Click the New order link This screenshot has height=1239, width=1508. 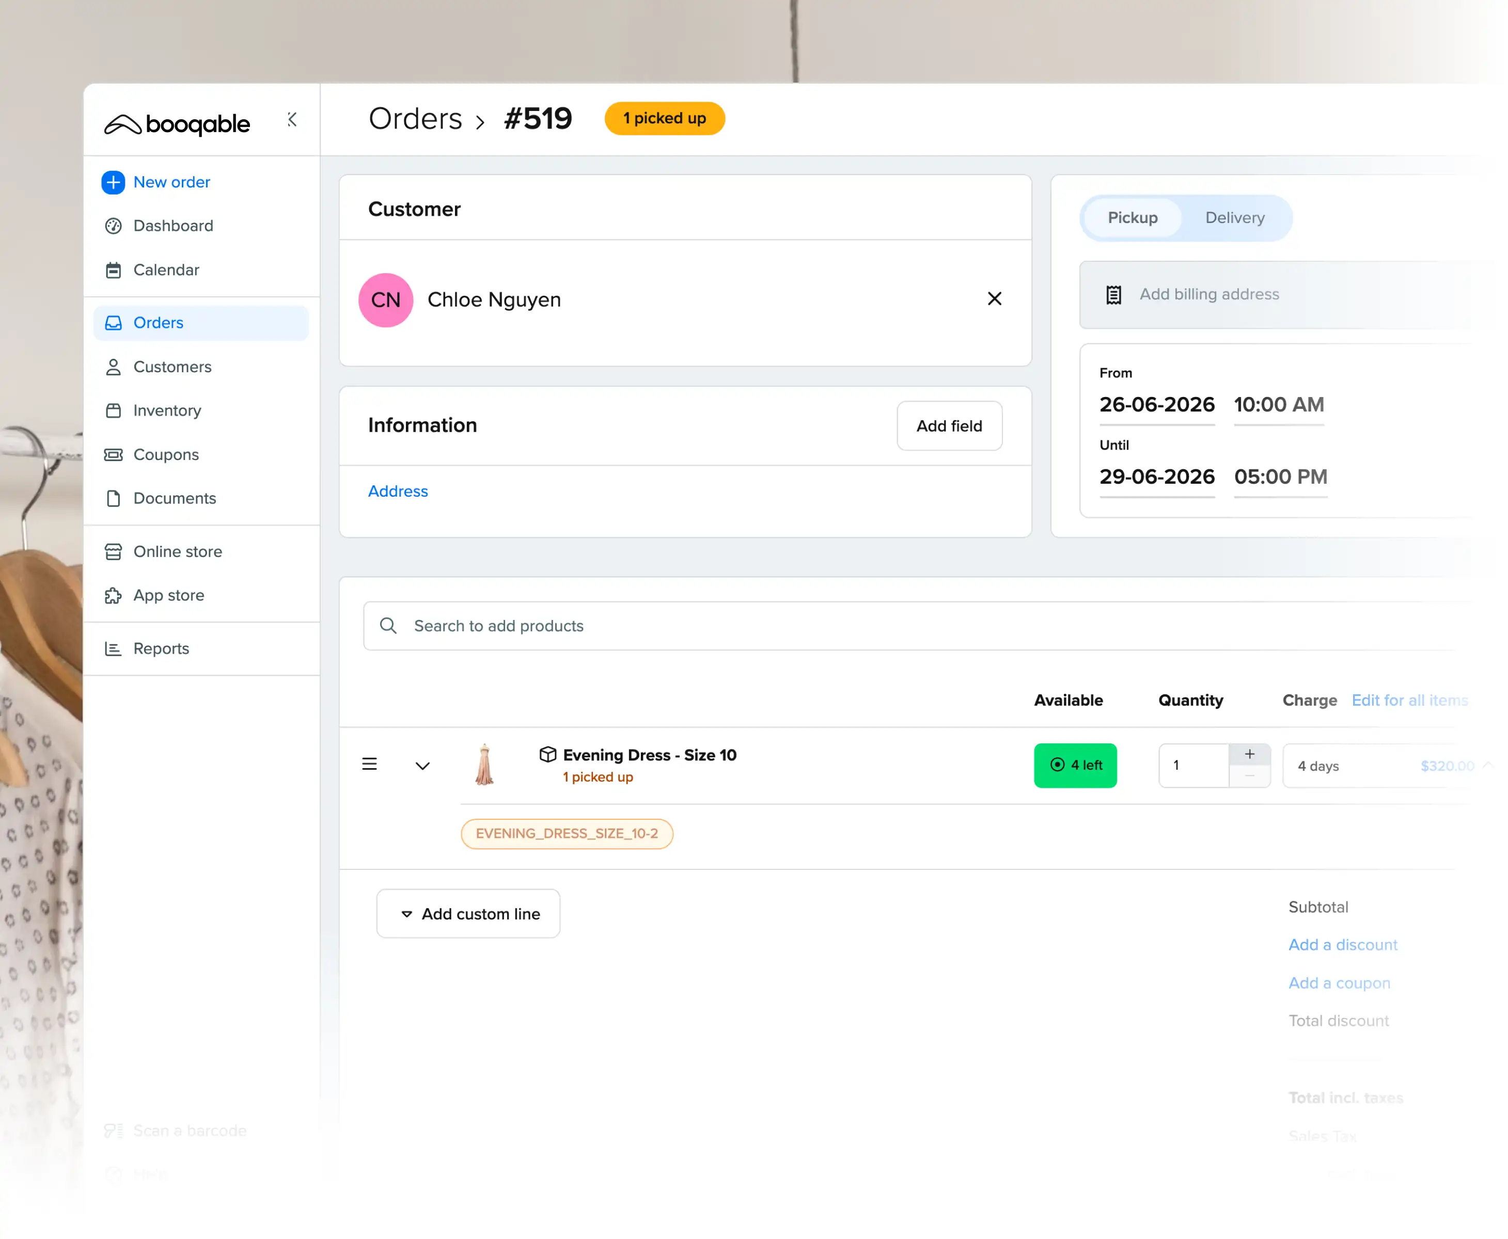coord(171,182)
